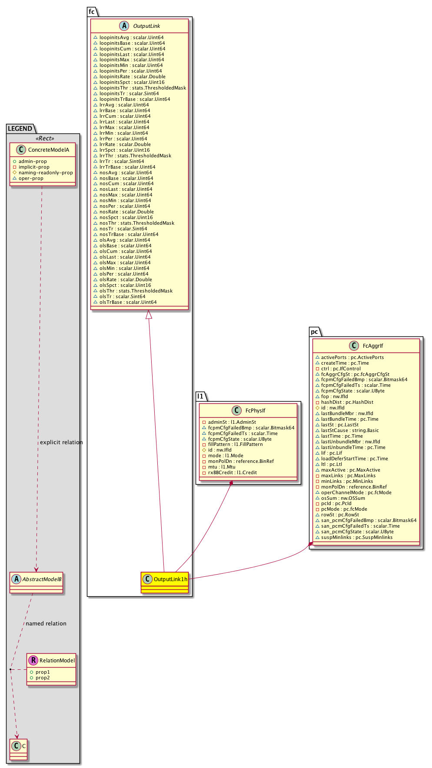Select the 'l1' package tab
The image size is (432, 768).
[200, 396]
